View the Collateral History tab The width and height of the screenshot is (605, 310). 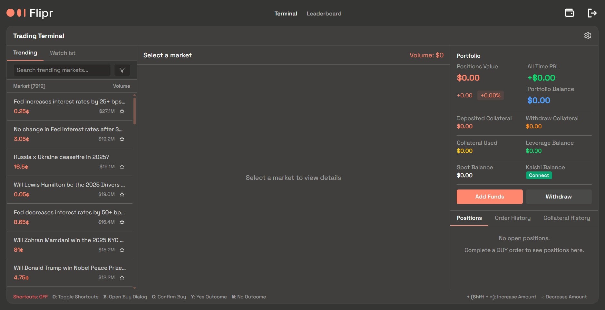(567, 218)
